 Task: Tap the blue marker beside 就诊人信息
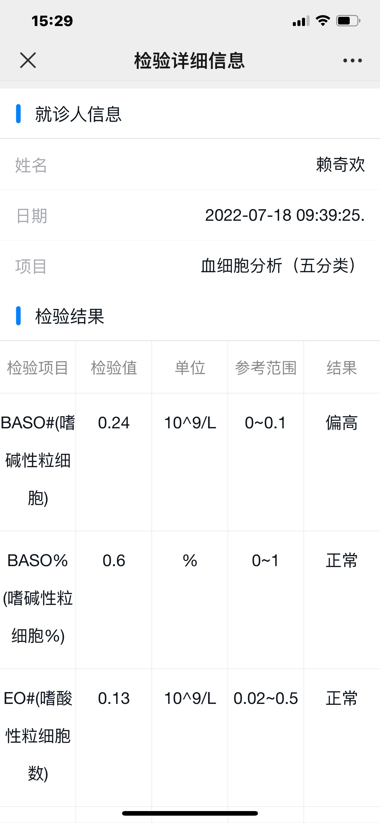tap(18, 113)
